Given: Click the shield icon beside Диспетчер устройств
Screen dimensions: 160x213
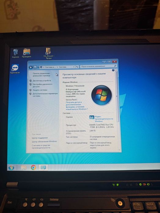Looking at the screenshot, I should pyautogui.click(x=31, y=81).
